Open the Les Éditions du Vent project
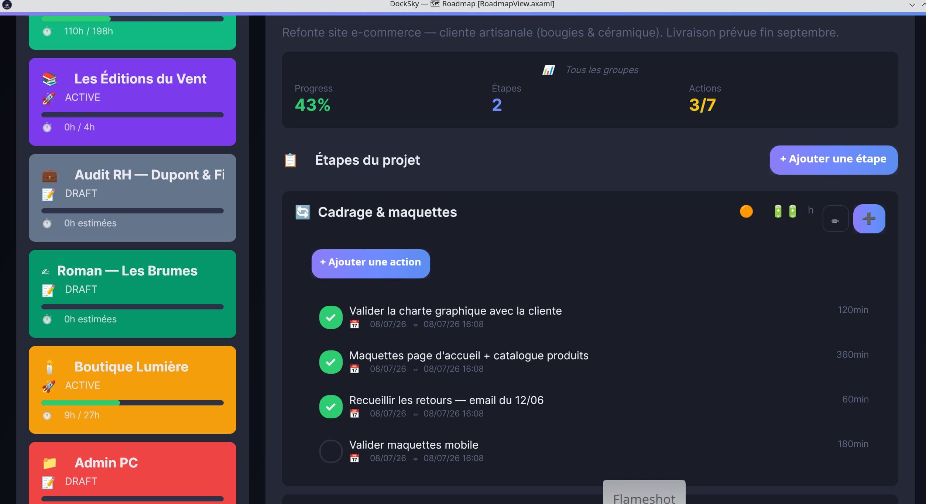Screen dimensions: 926x504 (x=133, y=102)
